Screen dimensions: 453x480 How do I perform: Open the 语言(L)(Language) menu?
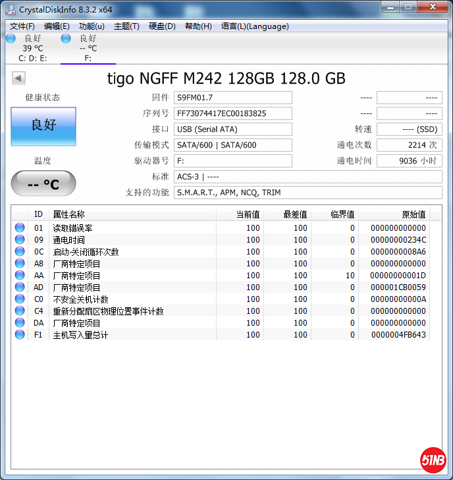(x=255, y=26)
